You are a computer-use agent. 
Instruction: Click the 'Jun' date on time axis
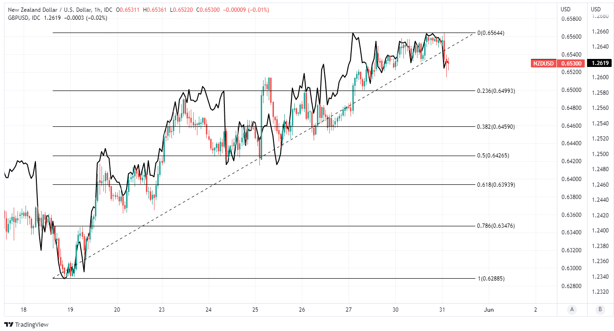tap(489, 310)
